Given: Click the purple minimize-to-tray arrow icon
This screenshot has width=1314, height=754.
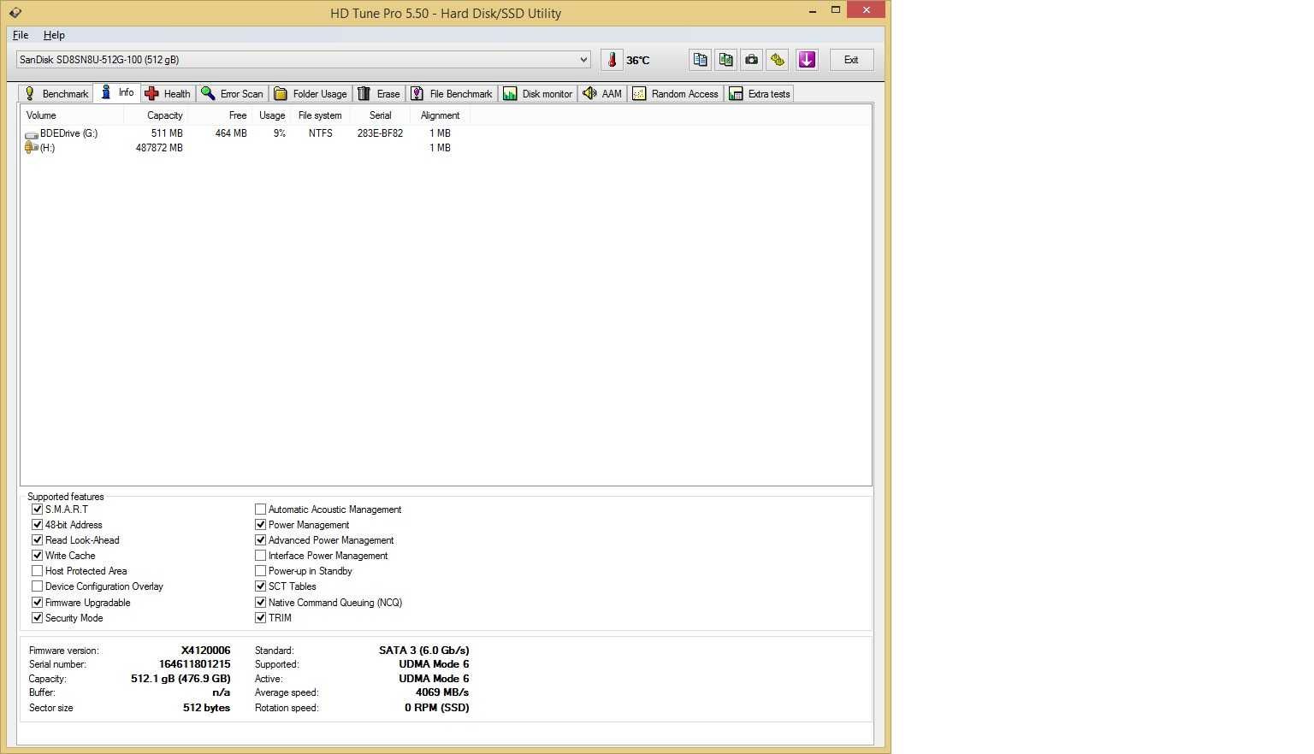Looking at the screenshot, I should tap(807, 60).
